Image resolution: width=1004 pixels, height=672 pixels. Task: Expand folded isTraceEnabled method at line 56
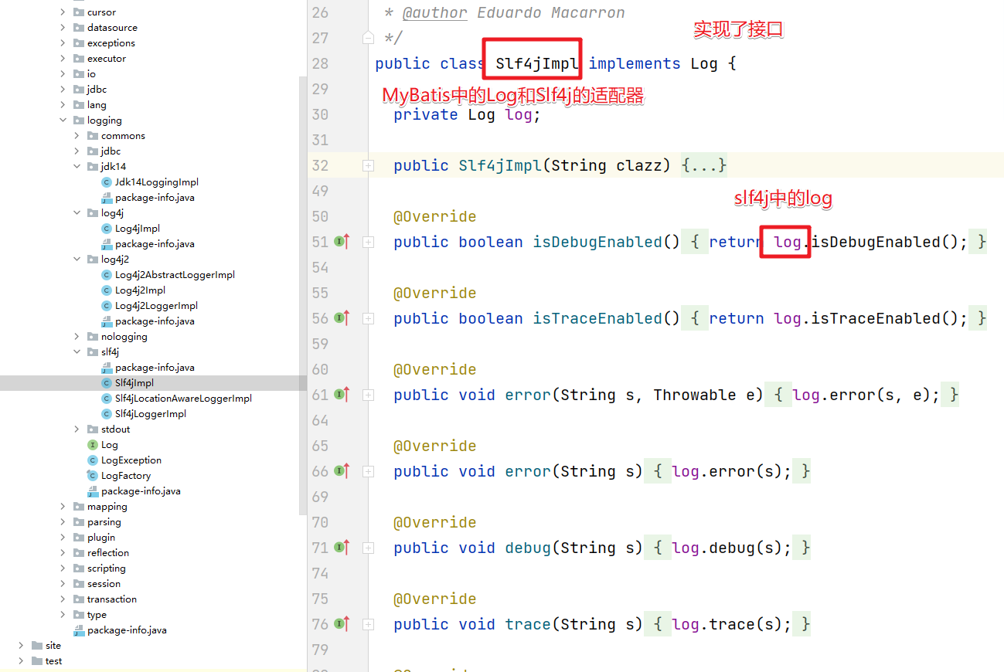coord(369,318)
